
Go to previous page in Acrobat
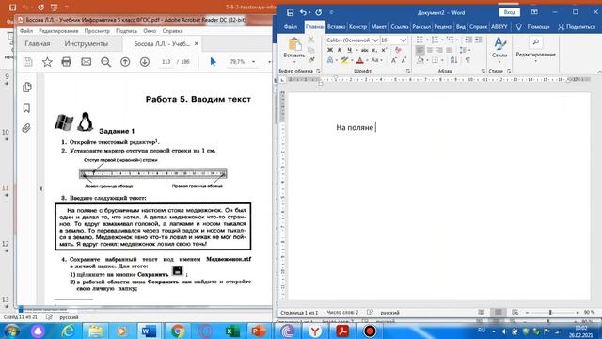coord(125,62)
